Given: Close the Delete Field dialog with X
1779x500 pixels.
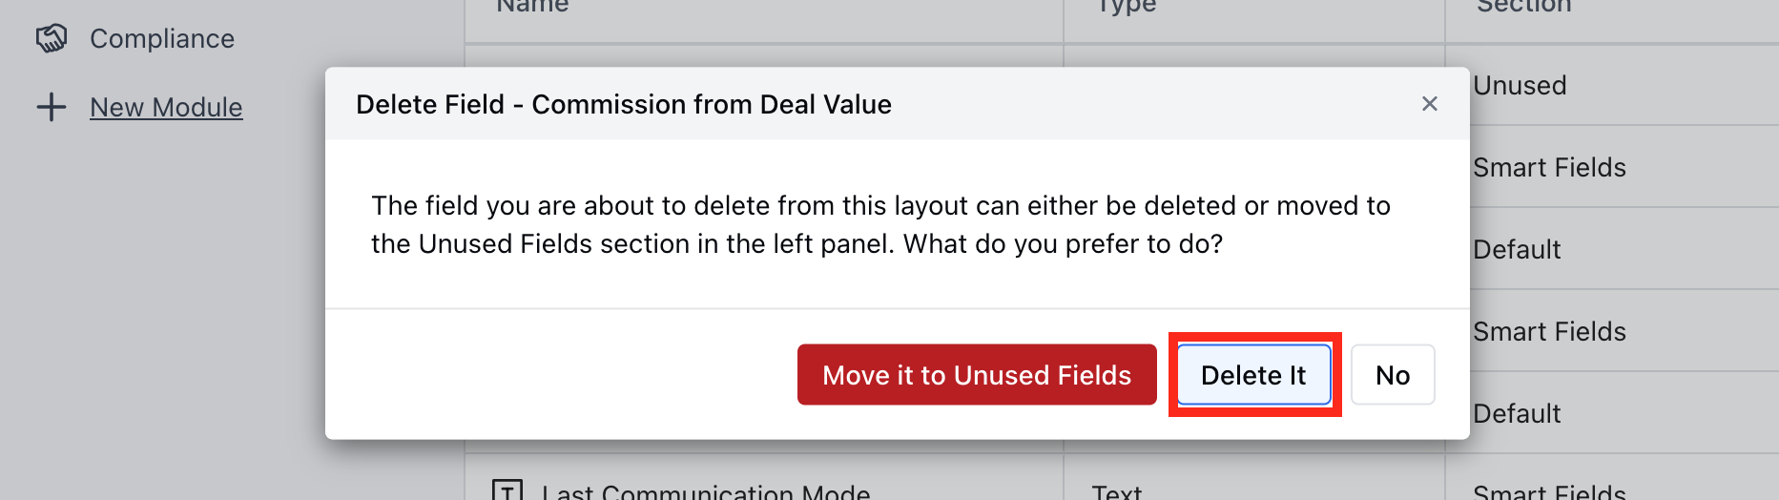Looking at the screenshot, I should tap(1429, 104).
